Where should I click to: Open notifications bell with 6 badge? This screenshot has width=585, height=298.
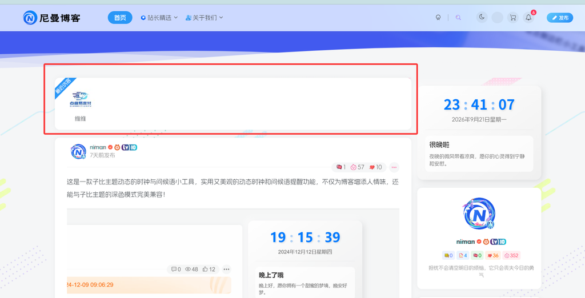pos(529,17)
